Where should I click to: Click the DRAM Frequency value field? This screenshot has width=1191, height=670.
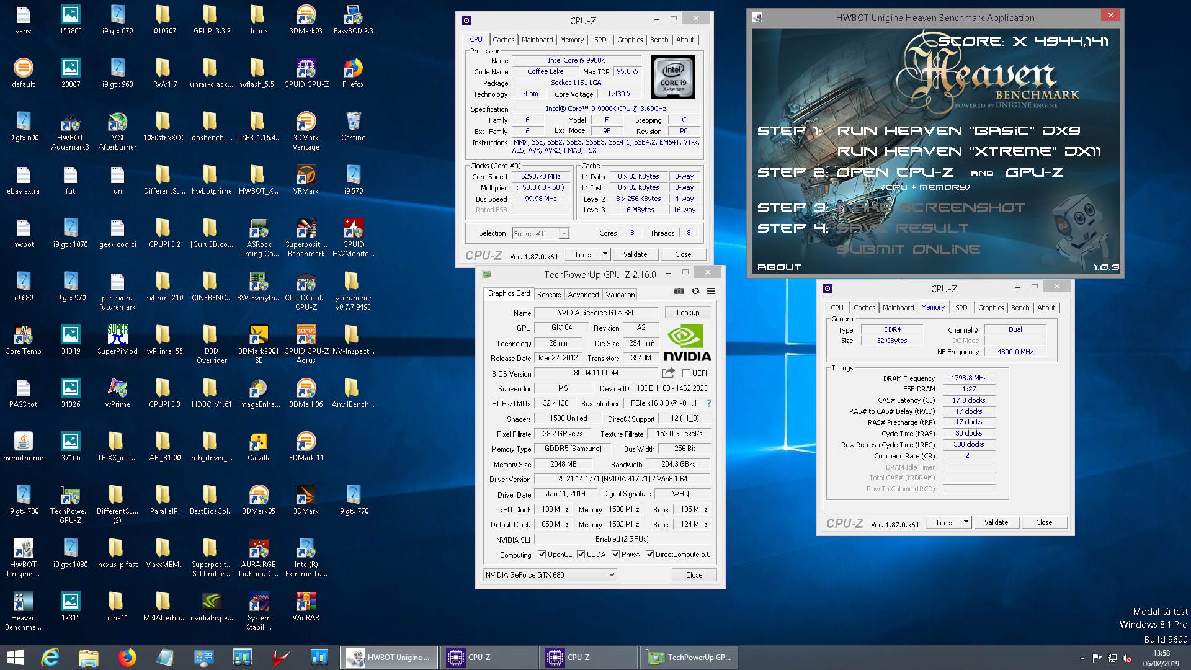coord(969,378)
